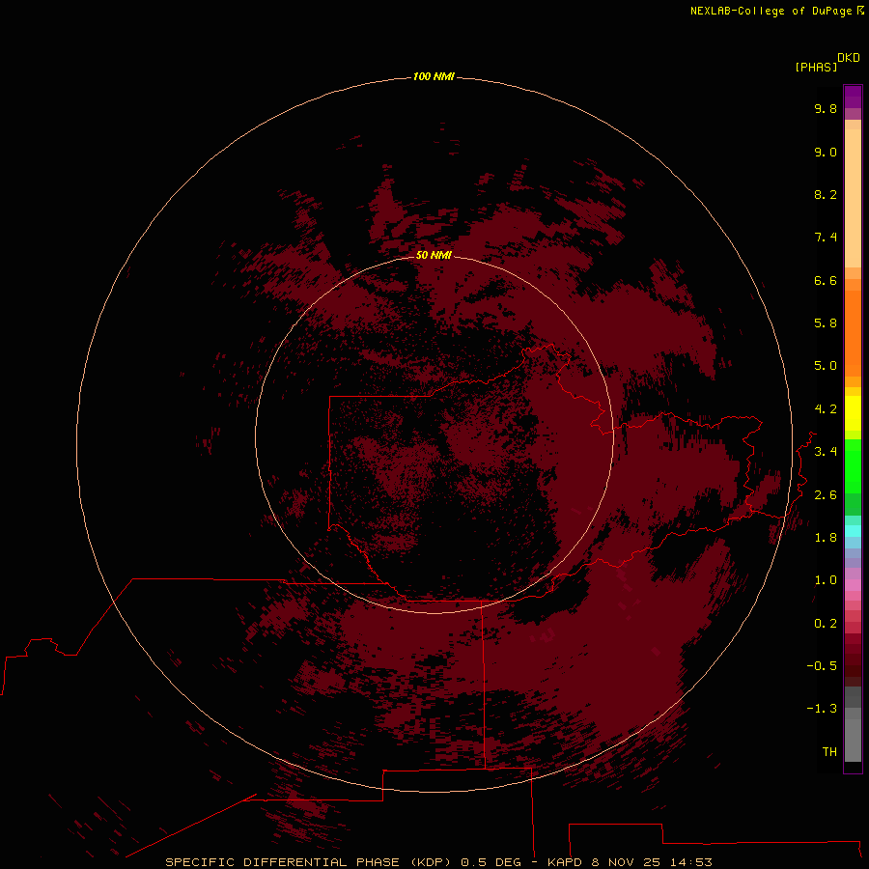This screenshot has width=869, height=869.
Task: Click the 0.2 scale value
Action: [x=826, y=624]
